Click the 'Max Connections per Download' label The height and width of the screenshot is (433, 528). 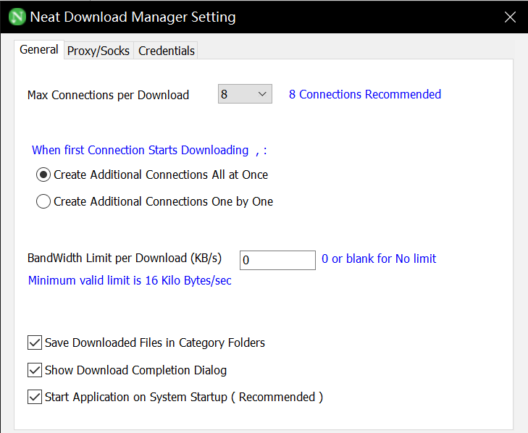tap(108, 95)
